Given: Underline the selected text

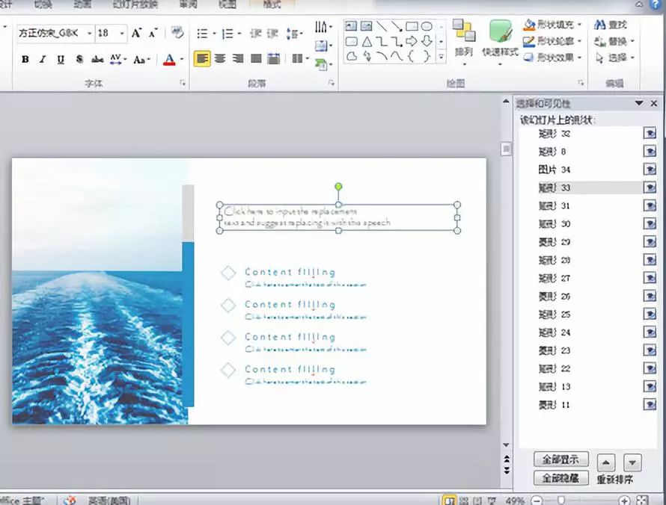Looking at the screenshot, I should pos(61,59).
